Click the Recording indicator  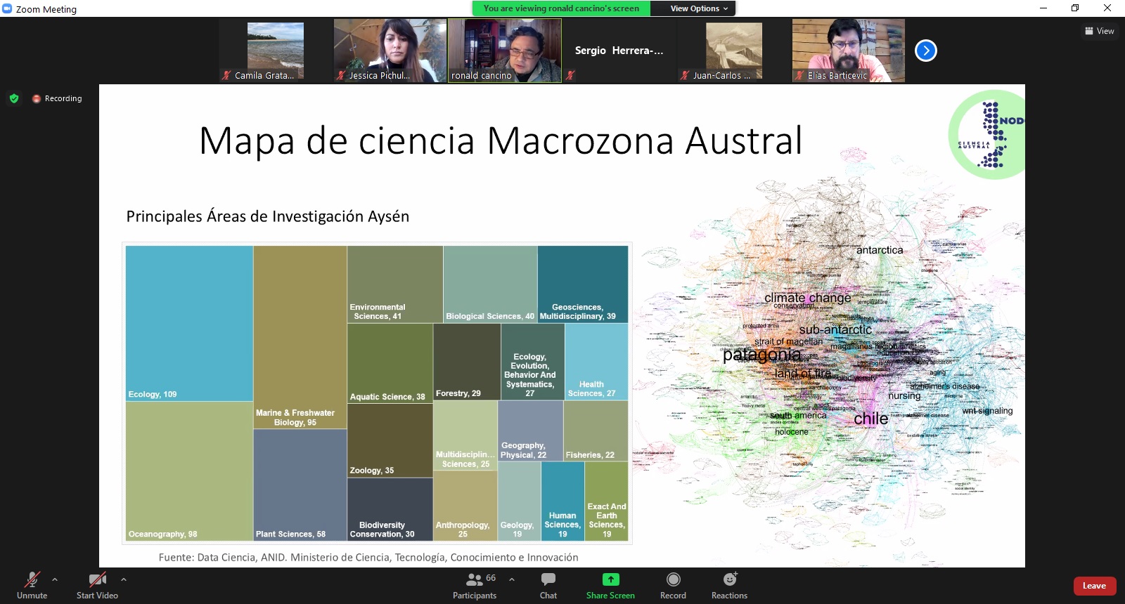58,98
